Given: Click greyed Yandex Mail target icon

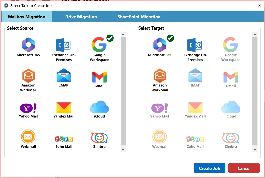Looking at the screenshot, I should pyautogui.click(x=195, y=108).
